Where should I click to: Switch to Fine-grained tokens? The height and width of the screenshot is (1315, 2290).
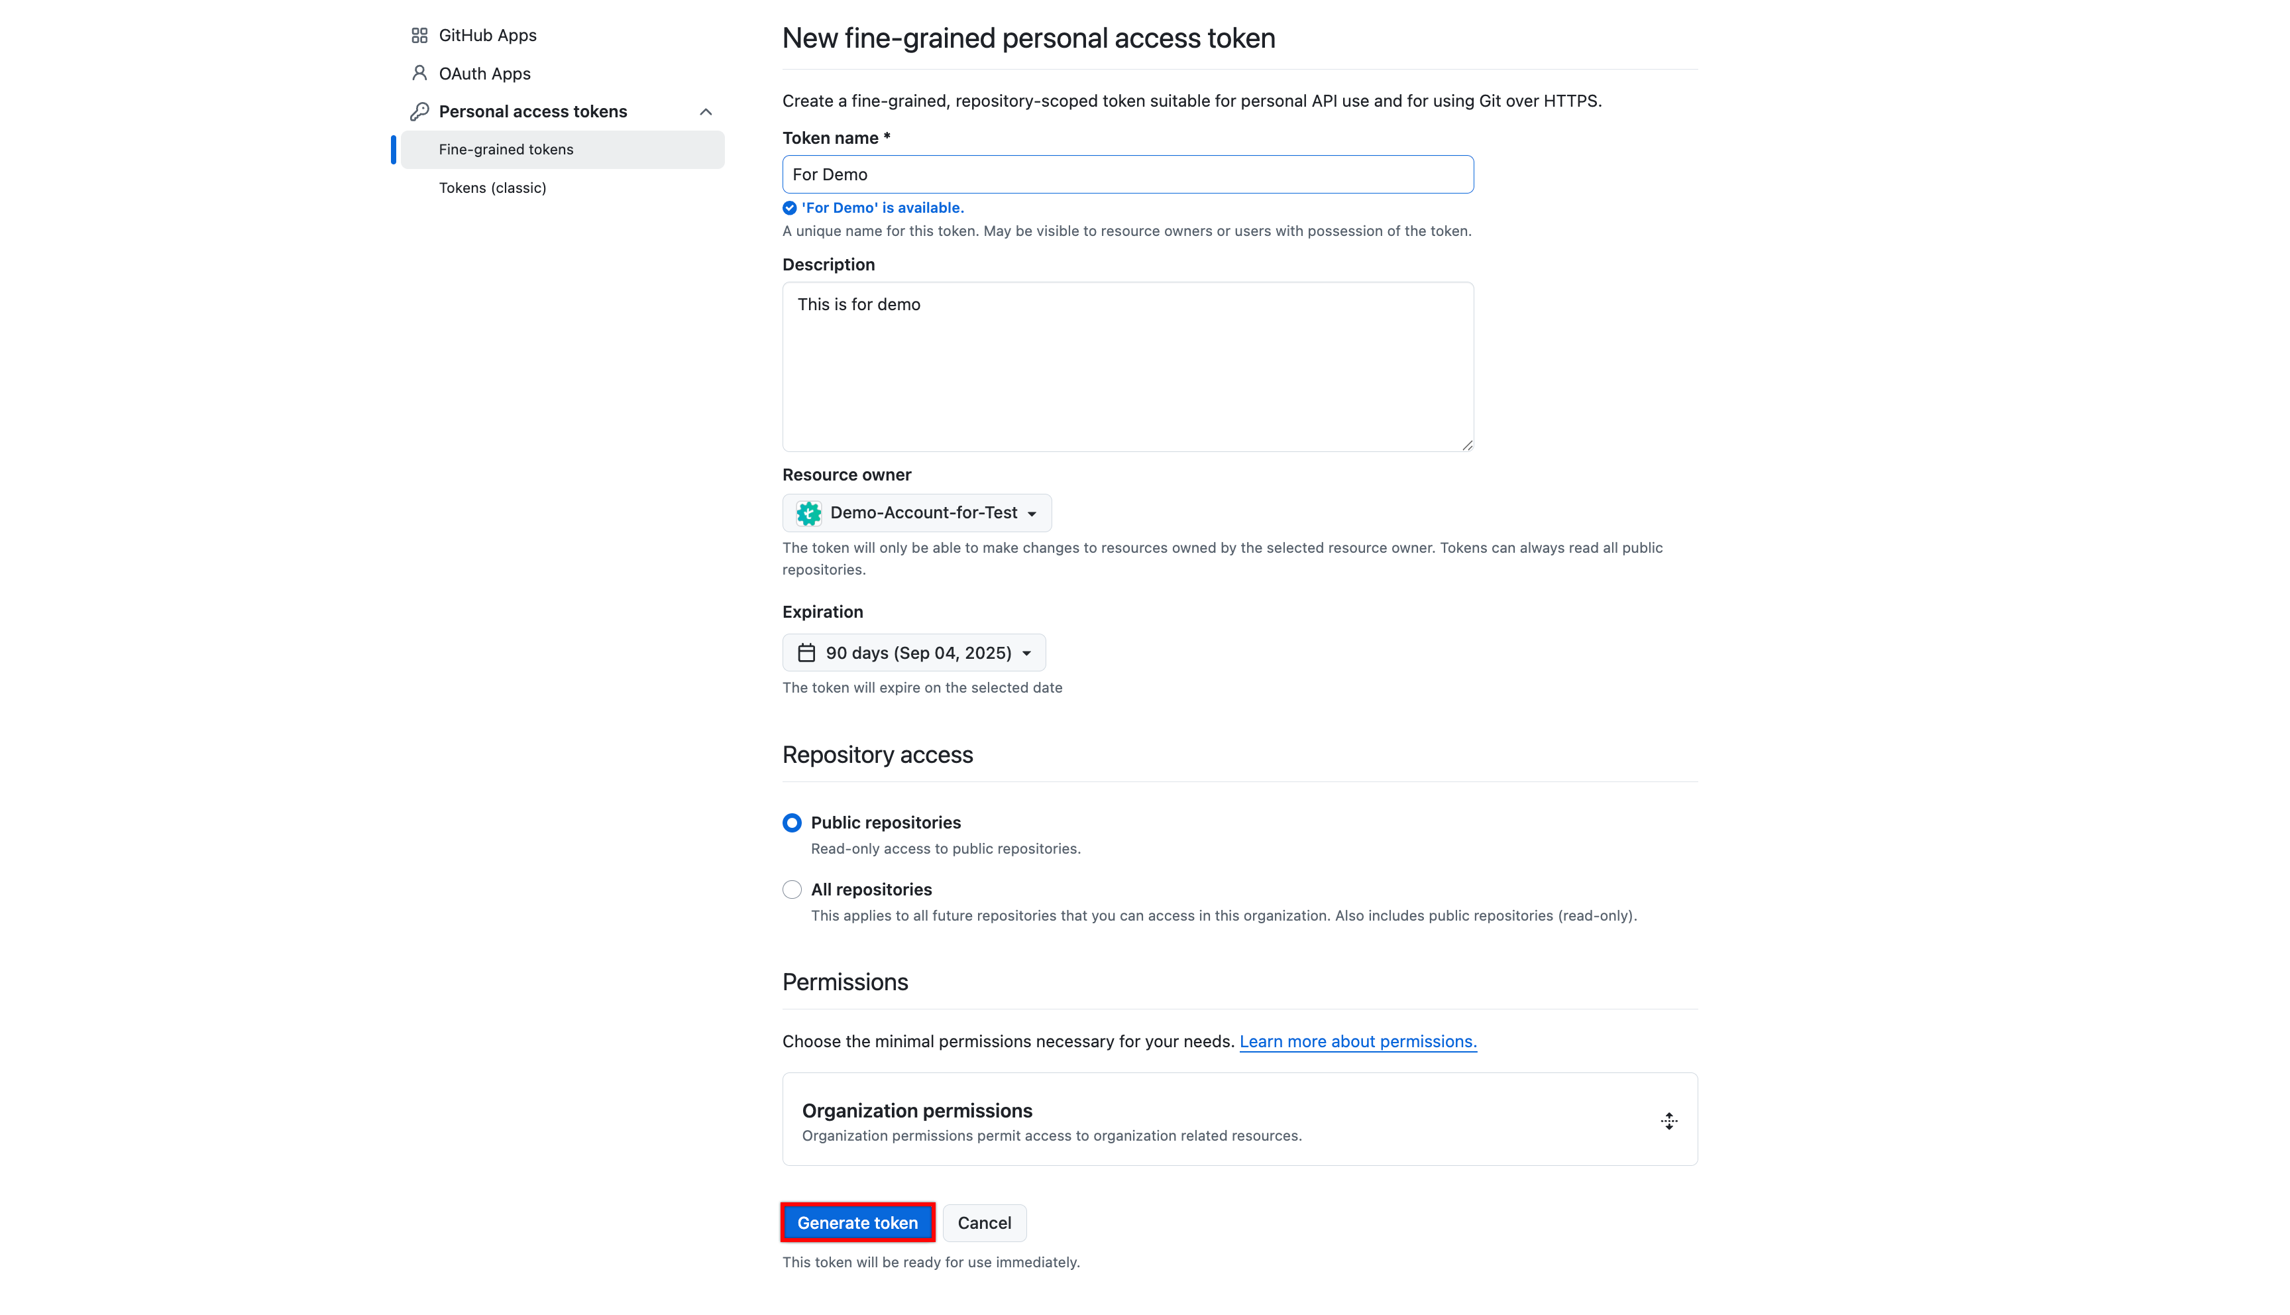pyautogui.click(x=508, y=149)
